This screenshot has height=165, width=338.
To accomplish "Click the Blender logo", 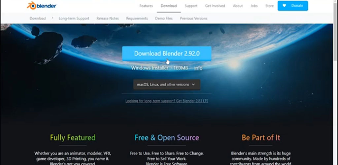I will point(42,6).
